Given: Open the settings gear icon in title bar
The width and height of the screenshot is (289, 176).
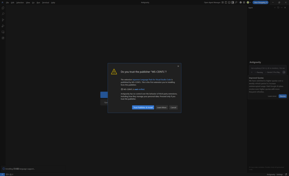Looking at the screenshot, I should [244, 3].
